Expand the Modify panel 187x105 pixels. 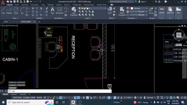(x=40, y=18)
